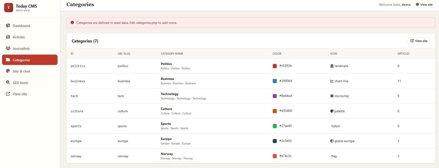Click article count 9 in Technology row
Viewport: 439px width, 168px height.
pos(398,96)
